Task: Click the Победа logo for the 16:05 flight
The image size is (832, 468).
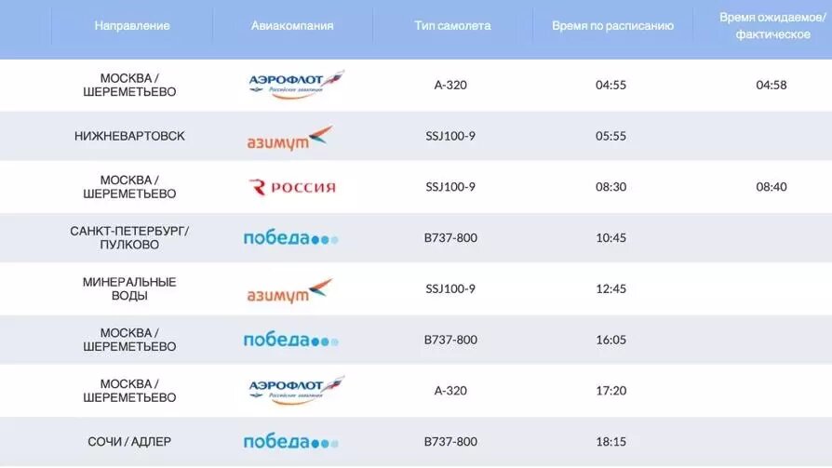Action: point(290,341)
